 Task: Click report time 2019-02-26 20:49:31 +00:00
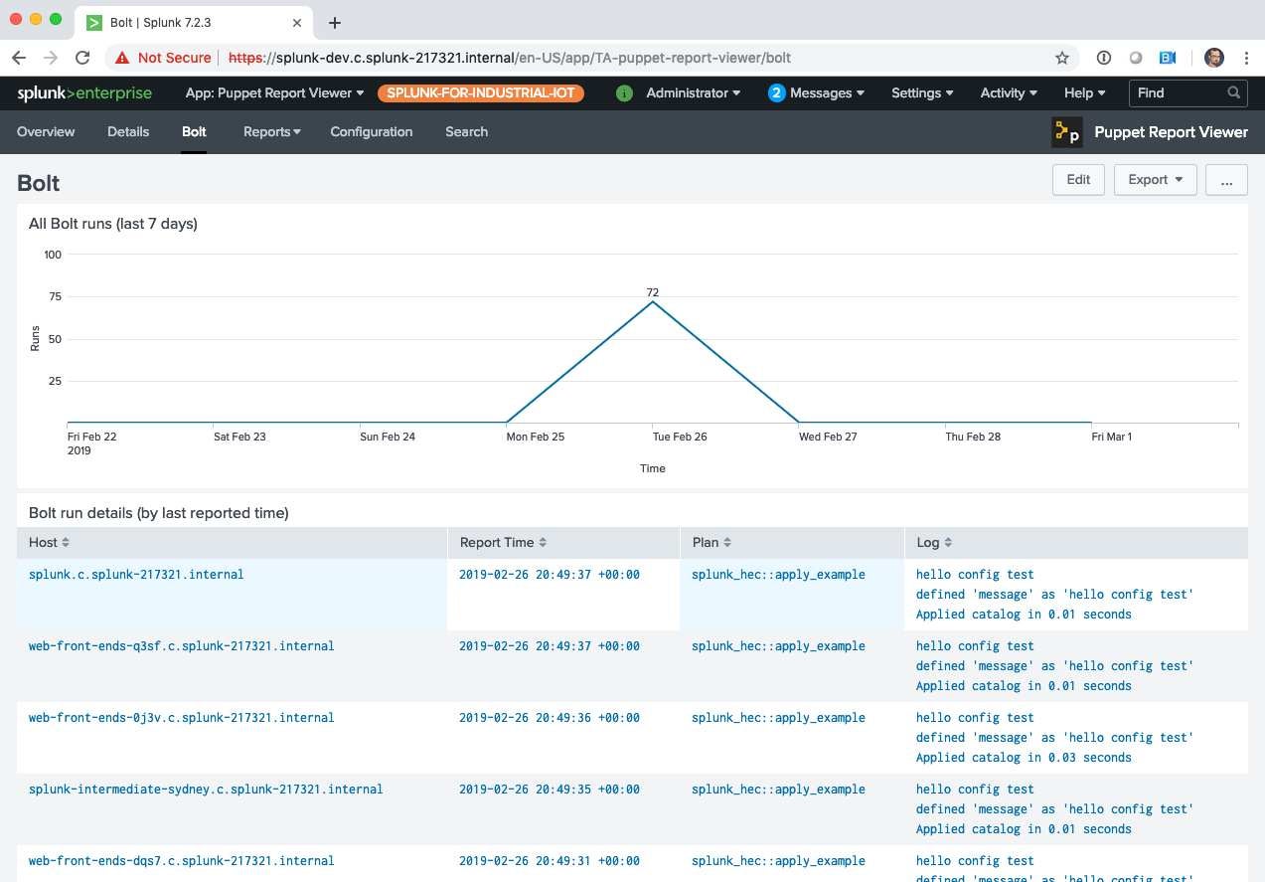[x=550, y=861]
